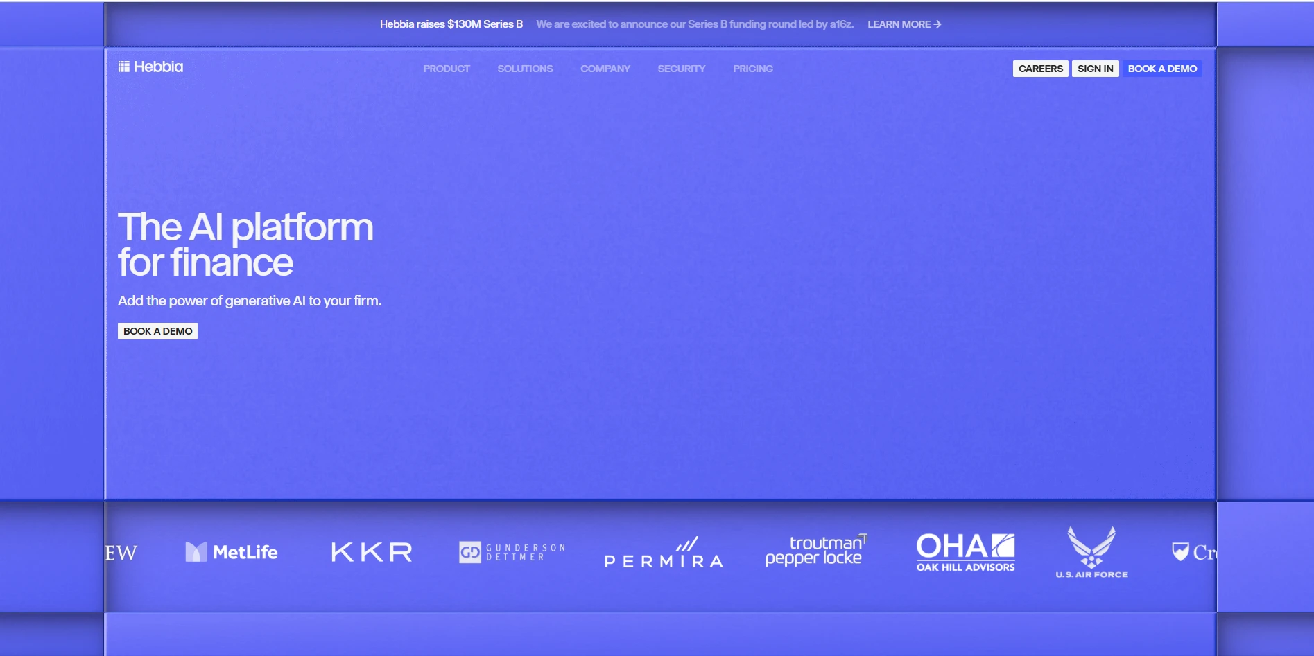This screenshot has height=656, width=1314.
Task: Expand the Company navigation menu
Action: tap(605, 69)
